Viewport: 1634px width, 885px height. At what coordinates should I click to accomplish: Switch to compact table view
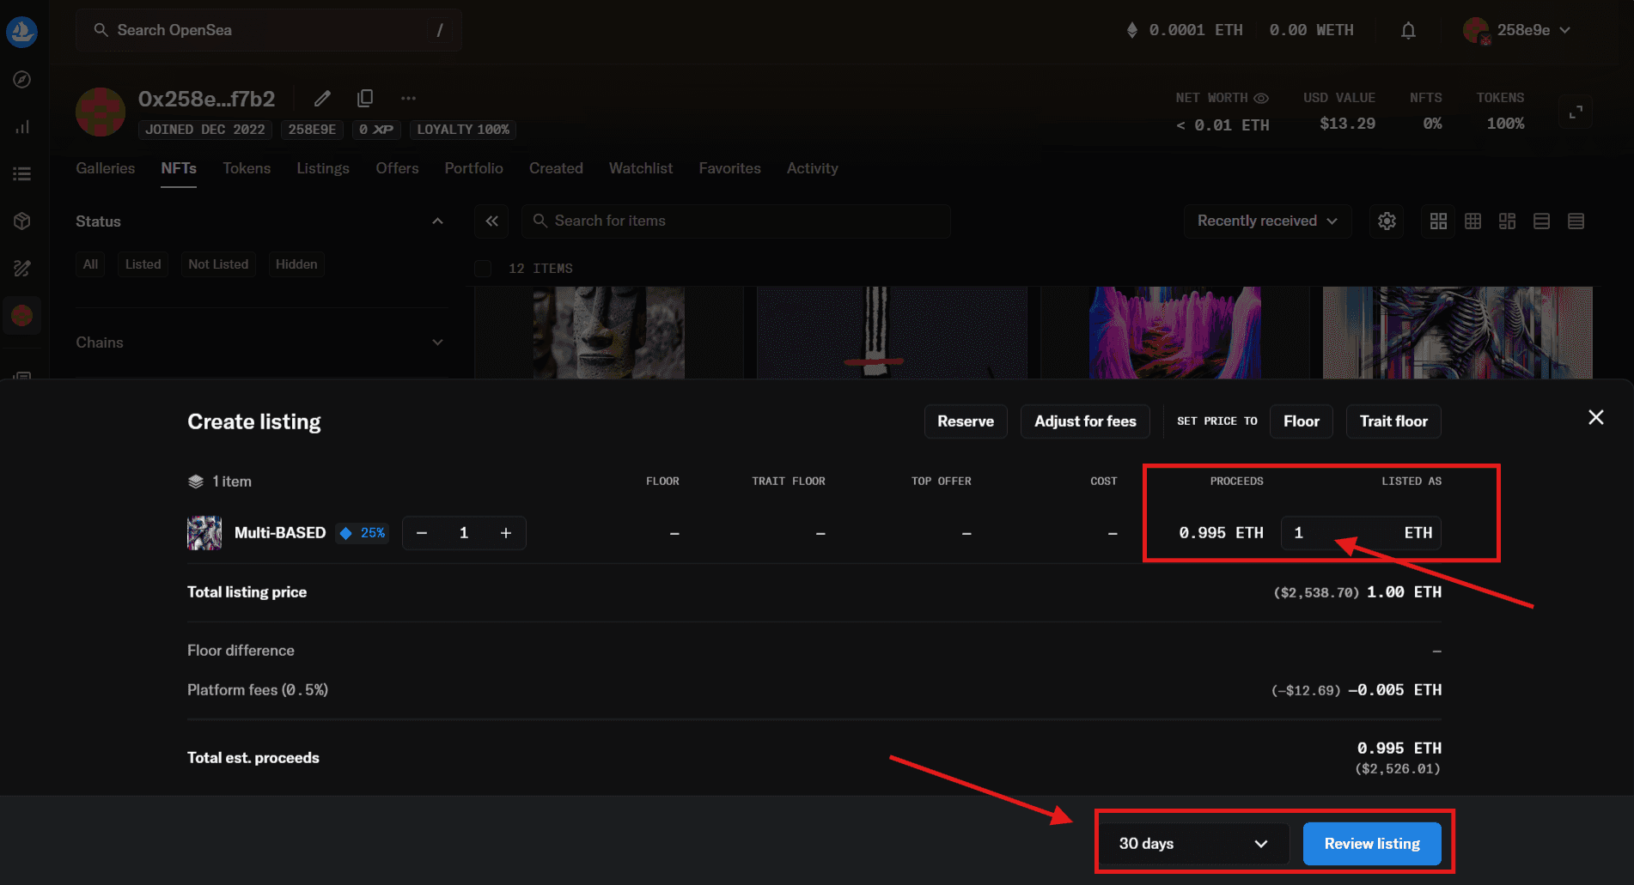(1576, 221)
